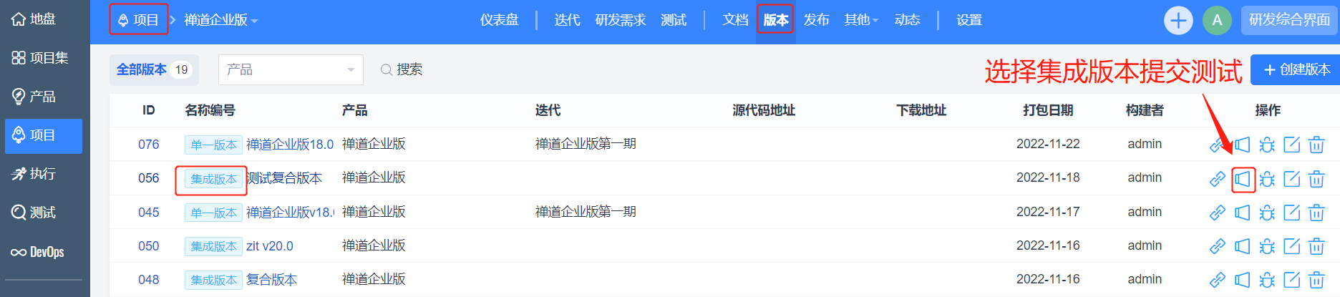Click the 项目 breadcrumb button in header
Screen dimensions: 1340x297
pyautogui.click(x=138, y=19)
